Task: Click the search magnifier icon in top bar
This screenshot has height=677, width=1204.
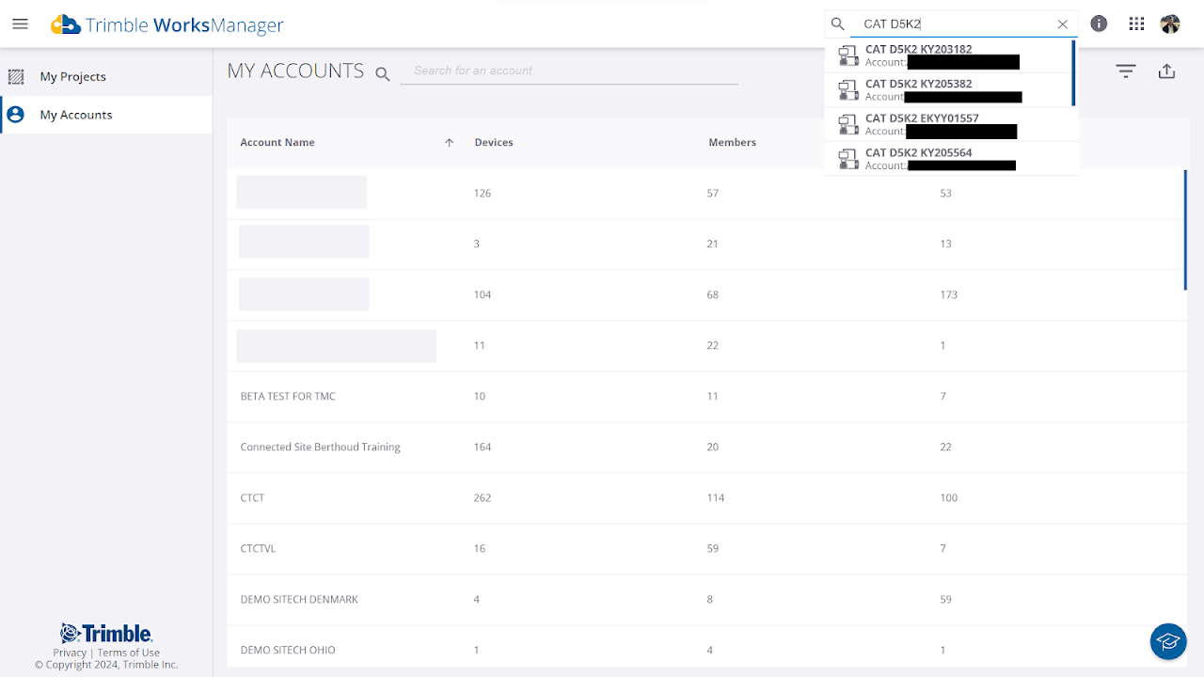Action: click(x=838, y=24)
